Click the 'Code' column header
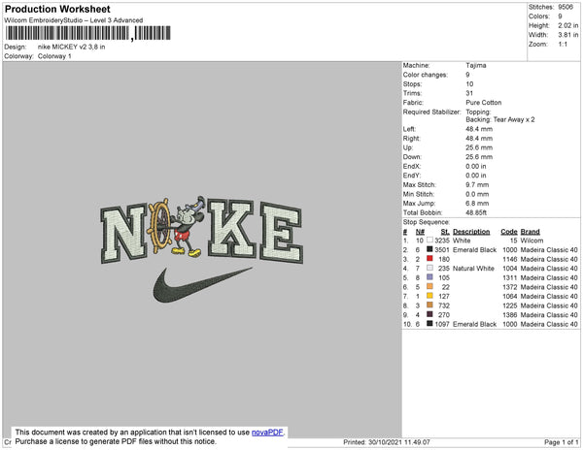Image resolution: width=583 pixels, height=450 pixels. pos(509,232)
